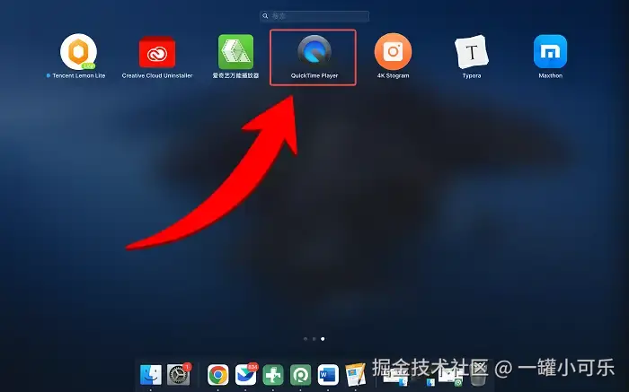Open Maxthon browser
This screenshot has width=629, height=392.
[550, 52]
